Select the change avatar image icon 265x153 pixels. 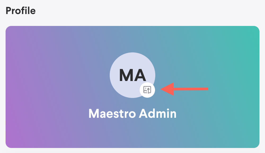(x=147, y=90)
